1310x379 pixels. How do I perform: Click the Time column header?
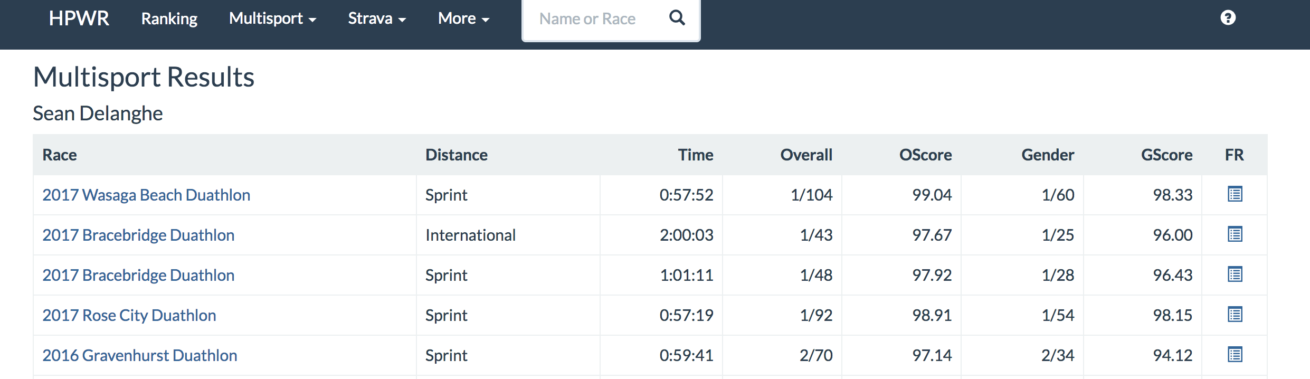coord(695,155)
